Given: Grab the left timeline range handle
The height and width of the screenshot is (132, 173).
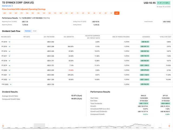Looking at the screenshot, I should (x=3, y=126).
